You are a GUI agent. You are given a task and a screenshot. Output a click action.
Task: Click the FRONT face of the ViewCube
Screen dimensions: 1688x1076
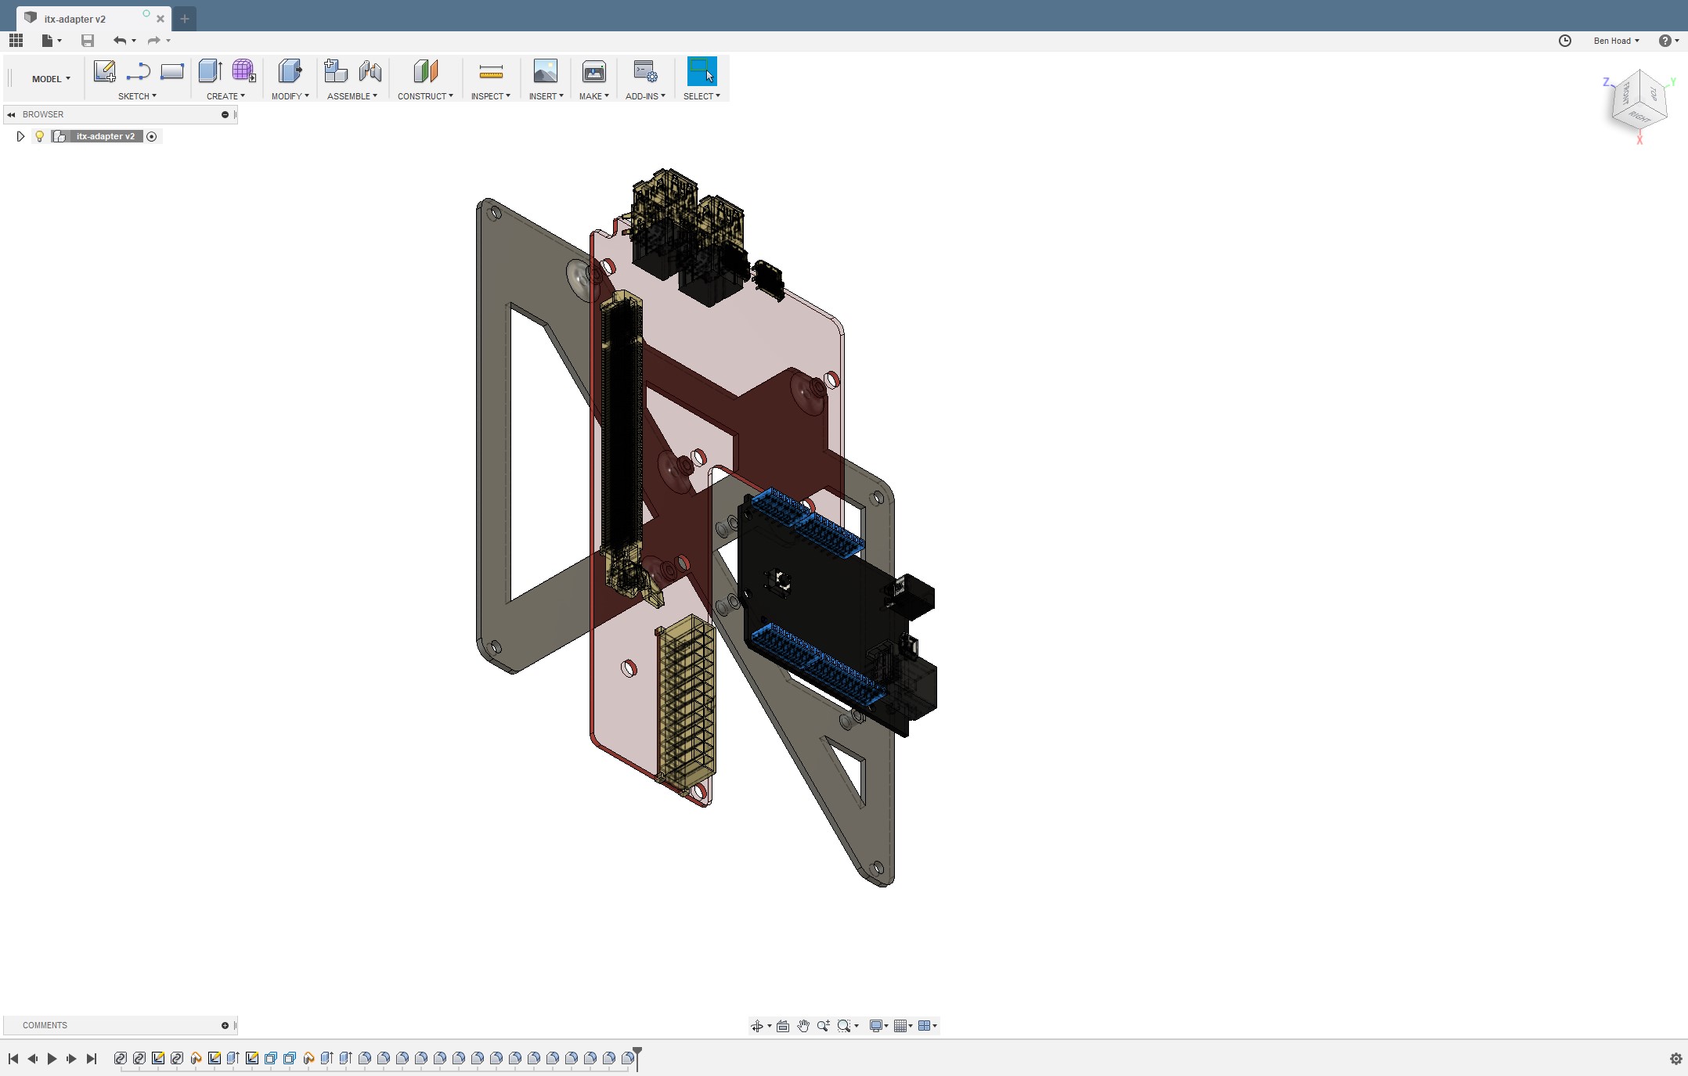(1625, 95)
